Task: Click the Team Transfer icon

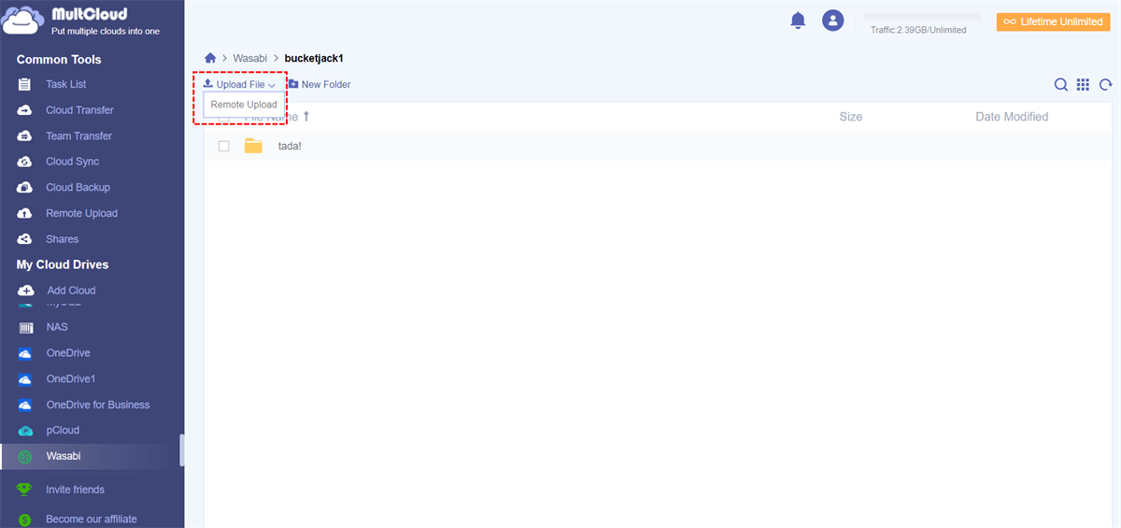Action: pos(26,136)
